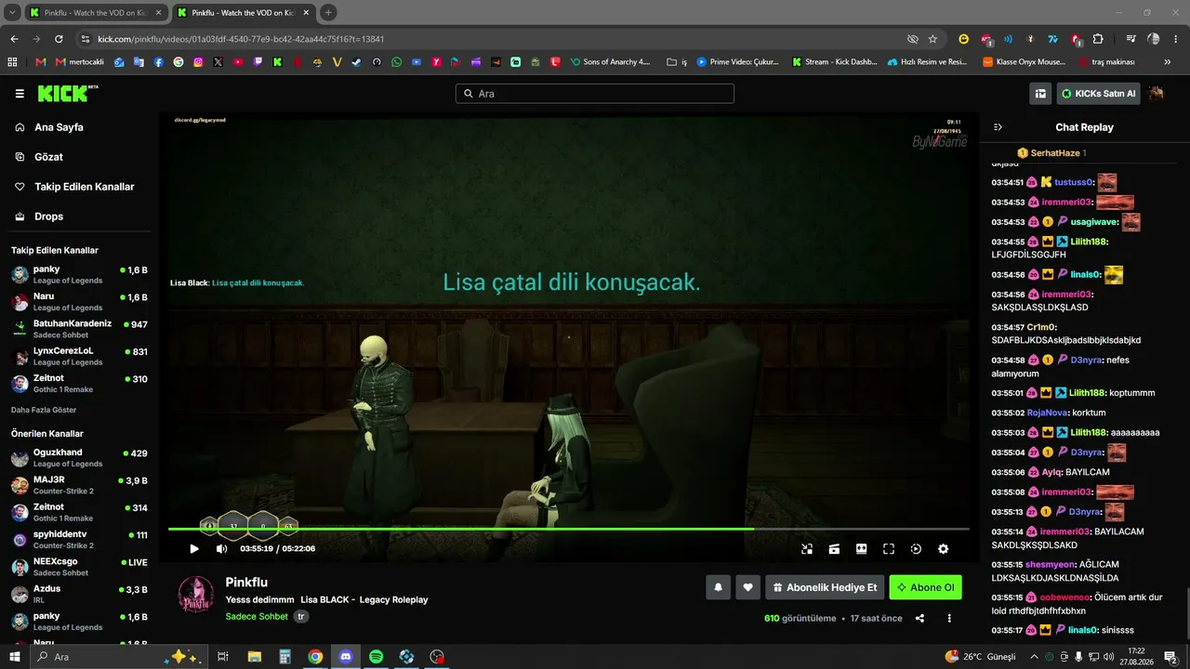The image size is (1190, 669).
Task: Open the mertocakli bookmark
Action: (x=81, y=62)
